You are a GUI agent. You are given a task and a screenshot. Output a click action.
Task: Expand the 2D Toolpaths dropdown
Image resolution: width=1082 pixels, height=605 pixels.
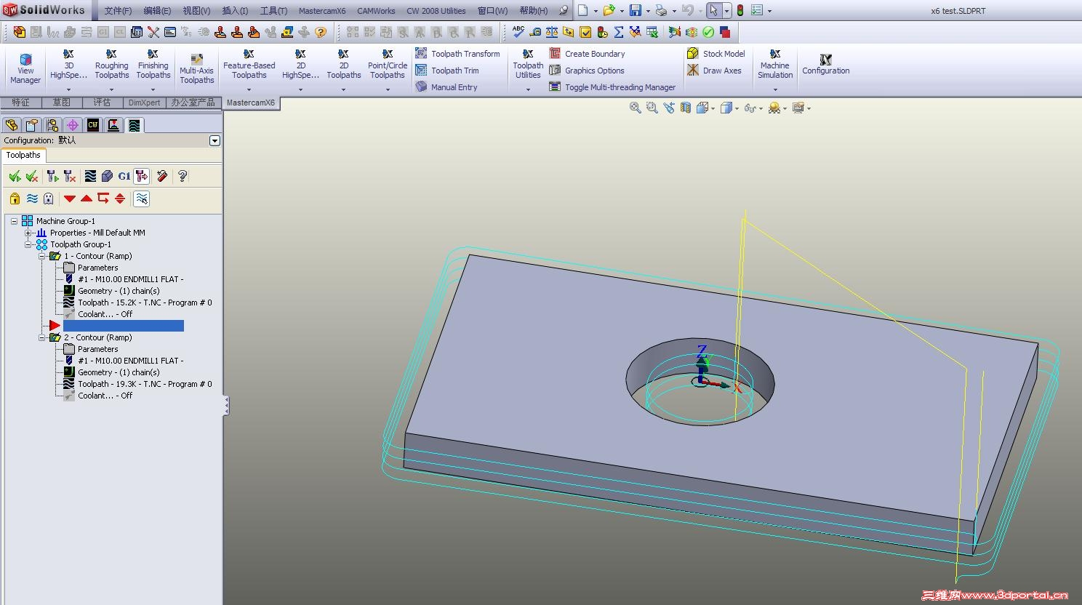(x=344, y=89)
